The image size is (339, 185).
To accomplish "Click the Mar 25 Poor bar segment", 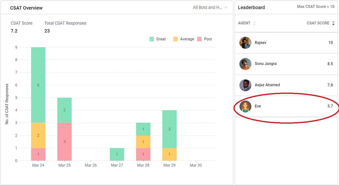I will [65, 142].
